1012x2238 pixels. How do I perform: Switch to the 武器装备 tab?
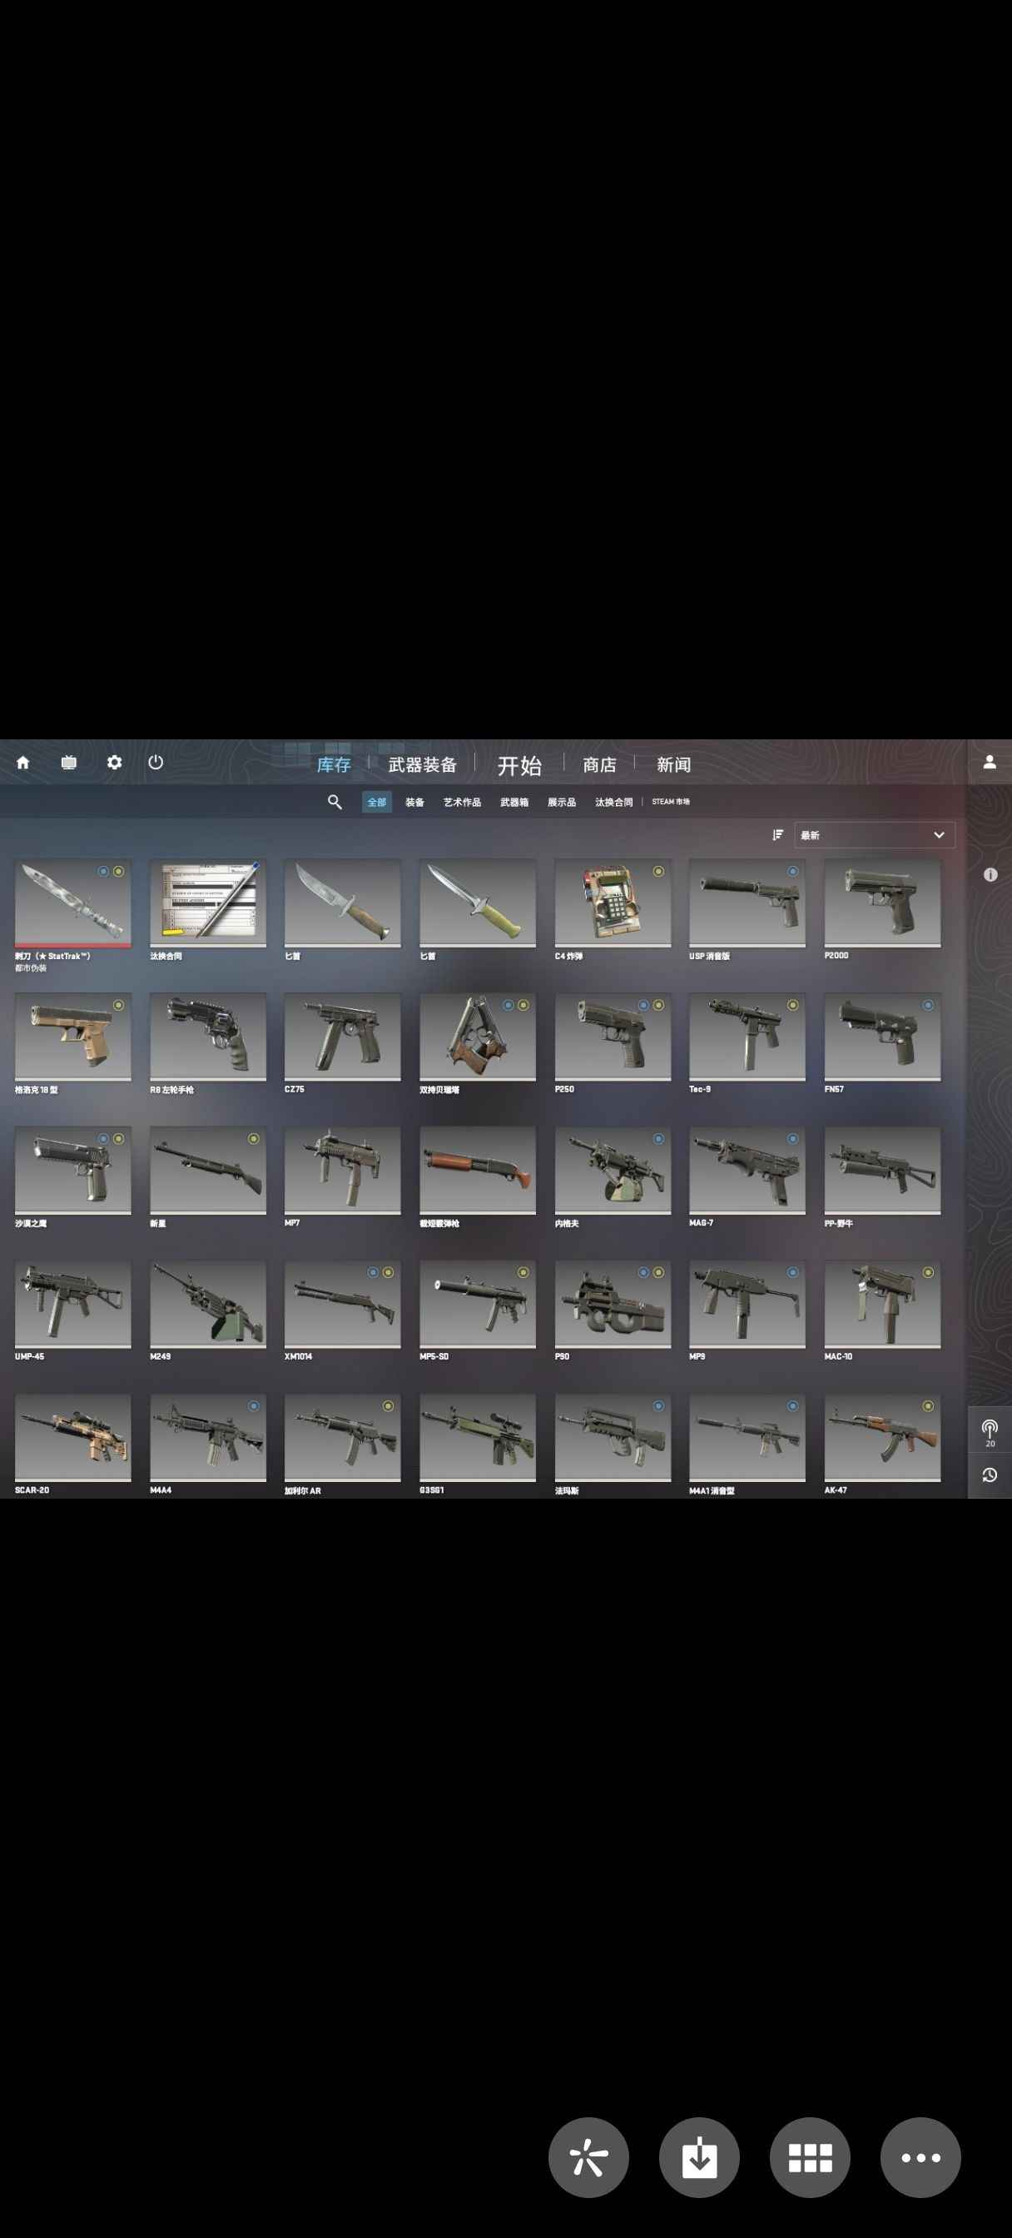pyautogui.click(x=422, y=764)
